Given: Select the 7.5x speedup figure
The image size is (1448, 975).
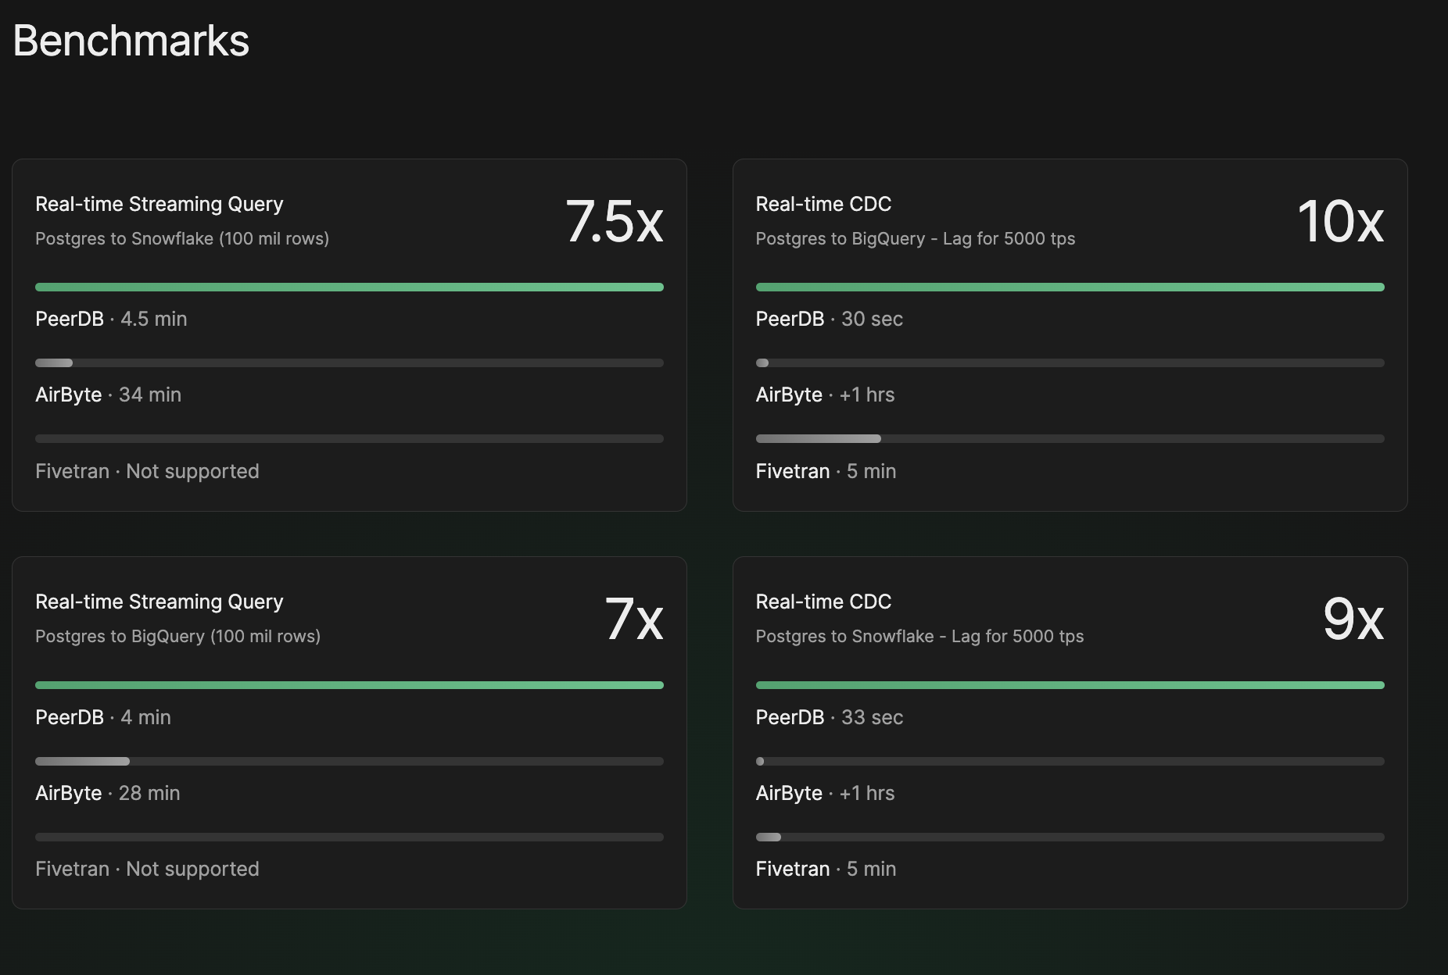Looking at the screenshot, I should click(614, 221).
